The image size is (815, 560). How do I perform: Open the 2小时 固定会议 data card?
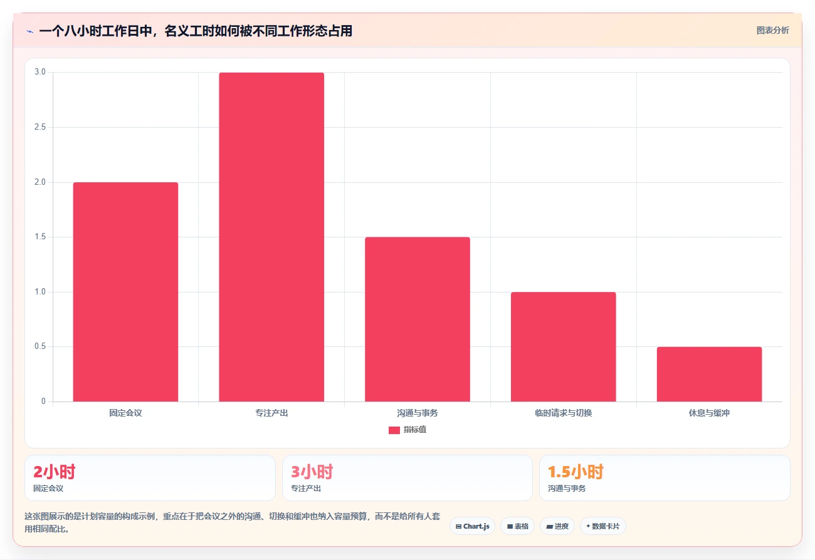click(x=150, y=478)
